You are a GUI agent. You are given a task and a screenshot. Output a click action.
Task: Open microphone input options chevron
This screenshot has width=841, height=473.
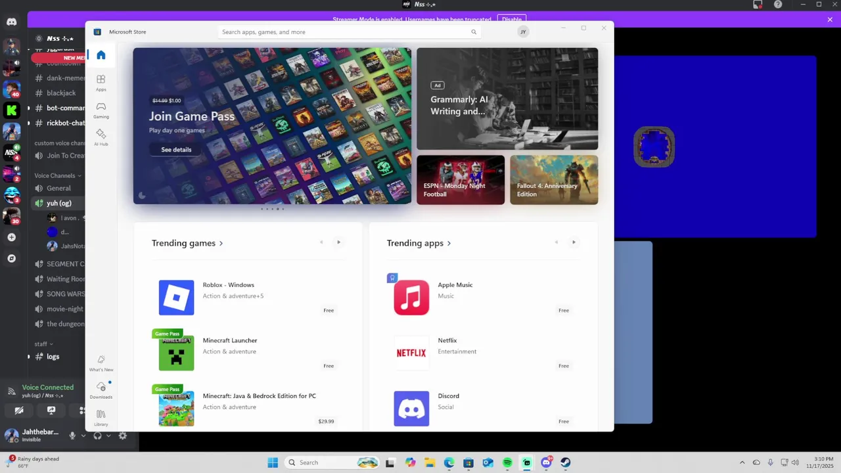(83, 435)
